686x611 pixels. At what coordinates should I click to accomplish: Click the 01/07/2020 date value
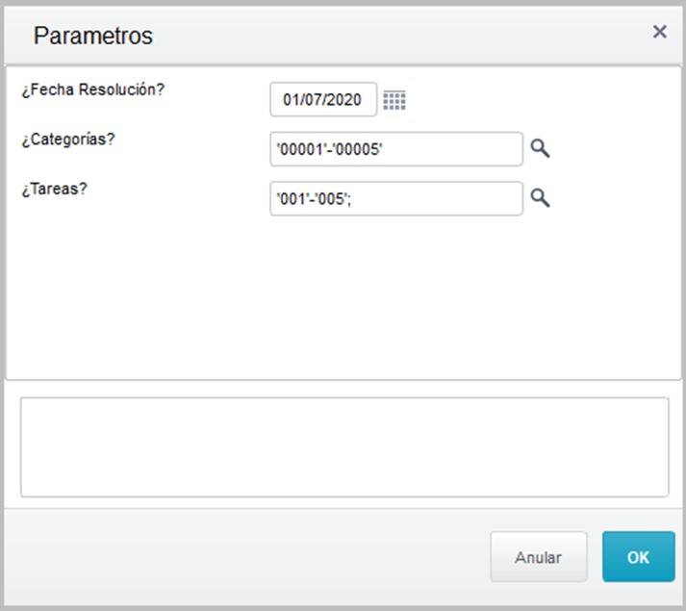click(x=322, y=99)
